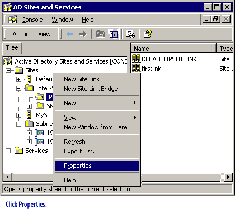Select the Services tree item label
The image size is (235, 223).
click(x=36, y=151)
